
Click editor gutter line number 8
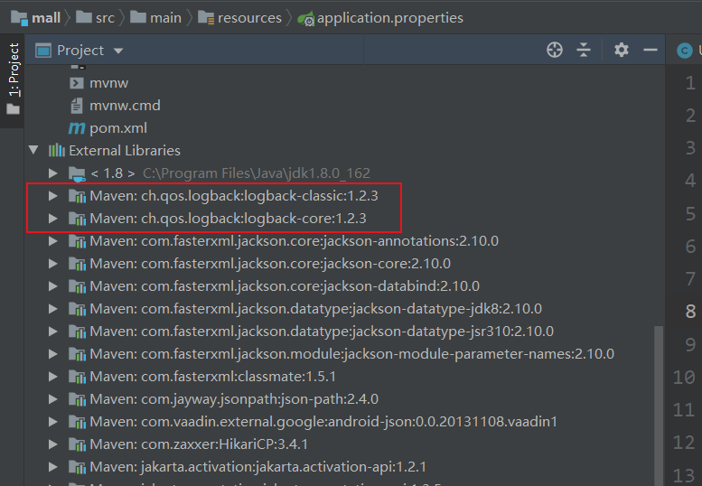[x=690, y=311]
